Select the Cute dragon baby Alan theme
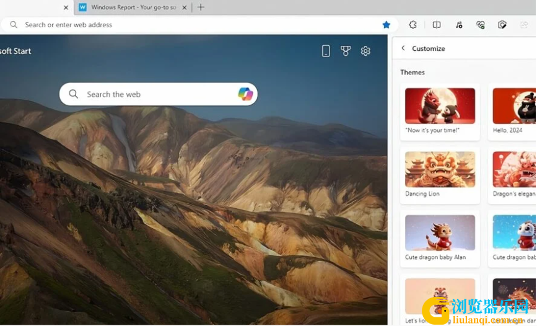The height and width of the screenshot is (326, 537). pyautogui.click(x=440, y=239)
